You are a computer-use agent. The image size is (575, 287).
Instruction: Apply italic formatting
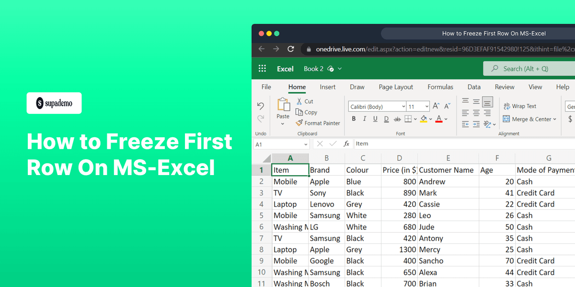(364, 118)
